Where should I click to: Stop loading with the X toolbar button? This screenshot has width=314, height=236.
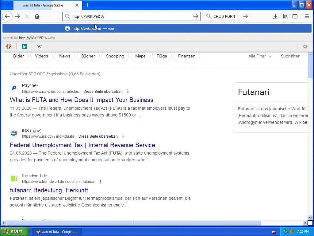27,17
